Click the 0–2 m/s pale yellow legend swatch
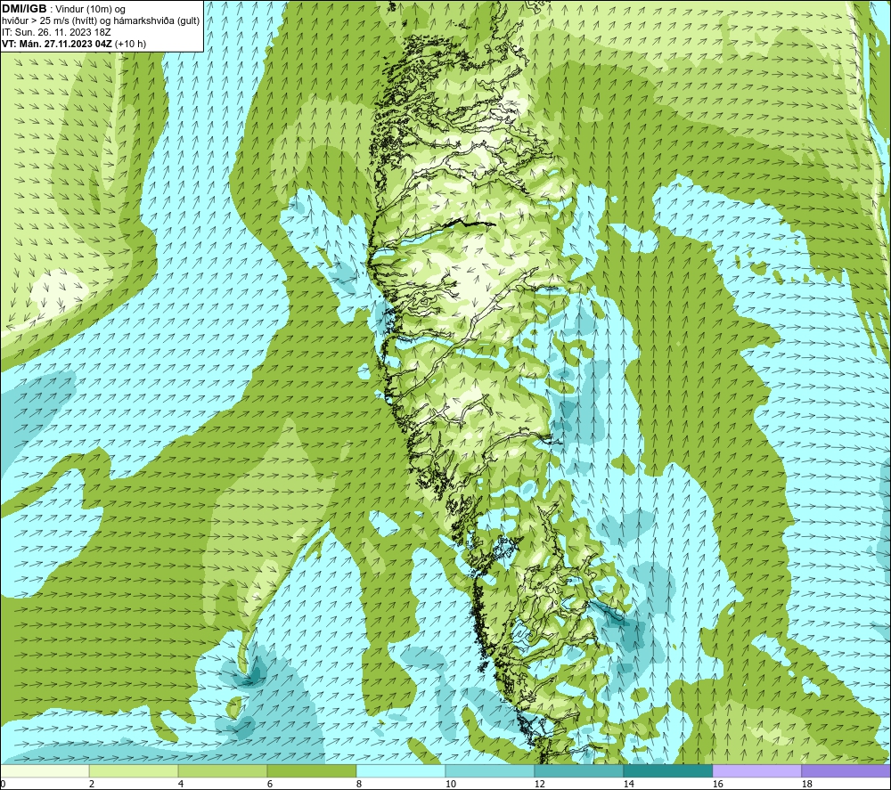891x790 pixels. click(45, 770)
